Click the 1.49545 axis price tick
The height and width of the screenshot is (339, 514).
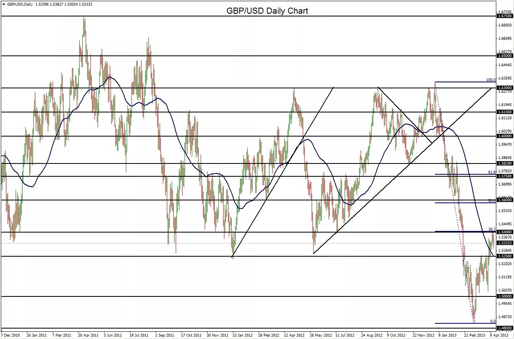point(505,303)
